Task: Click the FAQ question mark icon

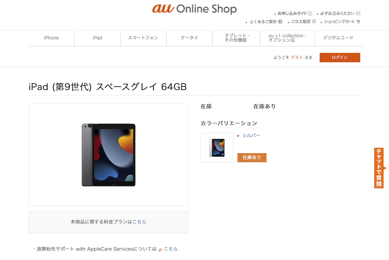Action: point(280,21)
